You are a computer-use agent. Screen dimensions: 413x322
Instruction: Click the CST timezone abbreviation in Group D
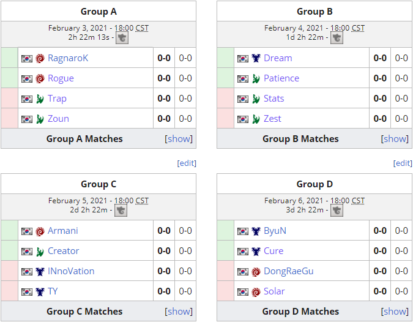[x=358, y=201]
